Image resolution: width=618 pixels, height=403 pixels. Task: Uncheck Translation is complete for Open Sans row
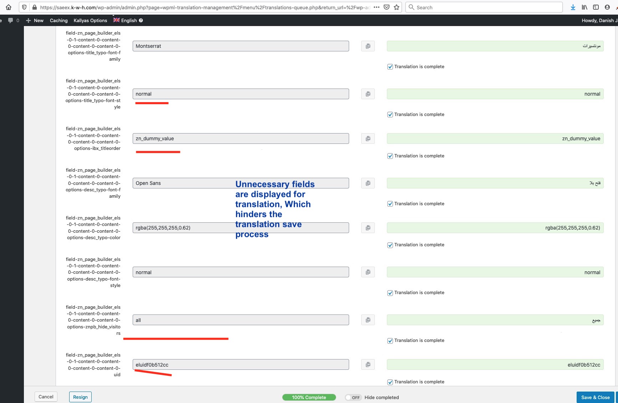click(x=390, y=204)
